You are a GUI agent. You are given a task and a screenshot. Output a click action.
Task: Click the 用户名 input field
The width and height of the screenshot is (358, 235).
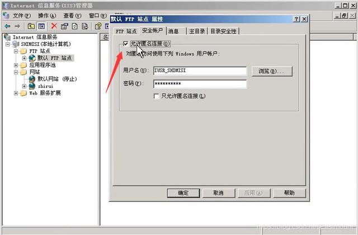click(200, 70)
